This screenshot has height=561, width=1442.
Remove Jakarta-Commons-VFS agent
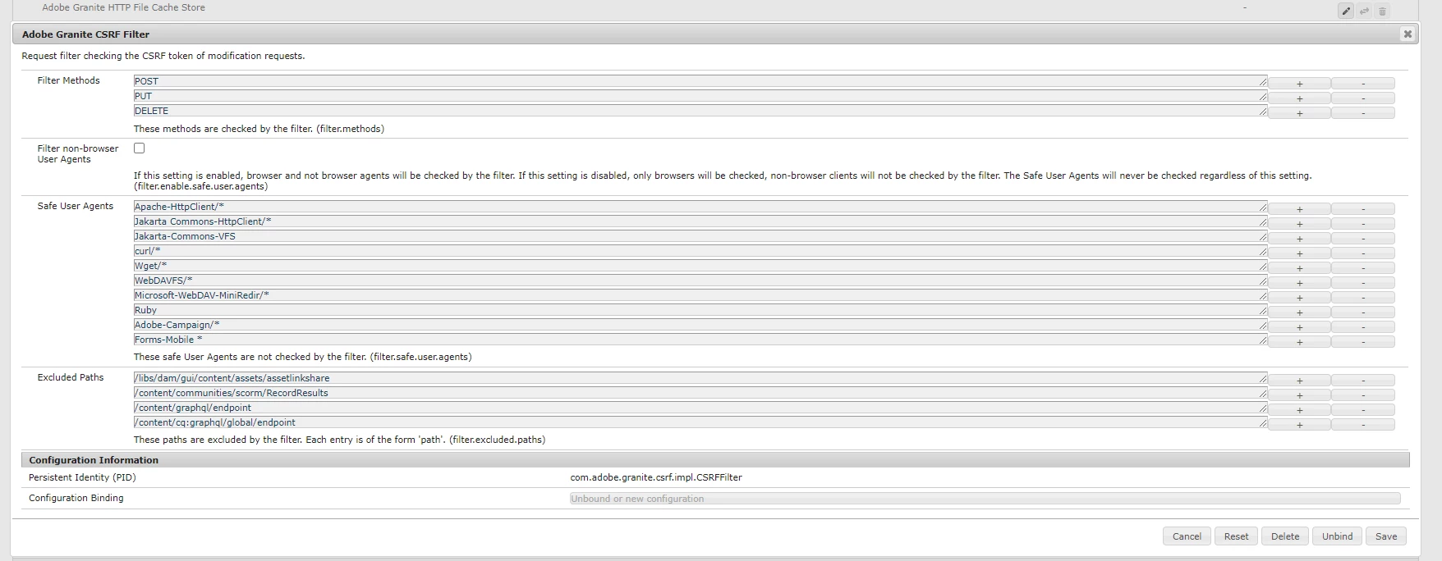pyautogui.click(x=1363, y=239)
